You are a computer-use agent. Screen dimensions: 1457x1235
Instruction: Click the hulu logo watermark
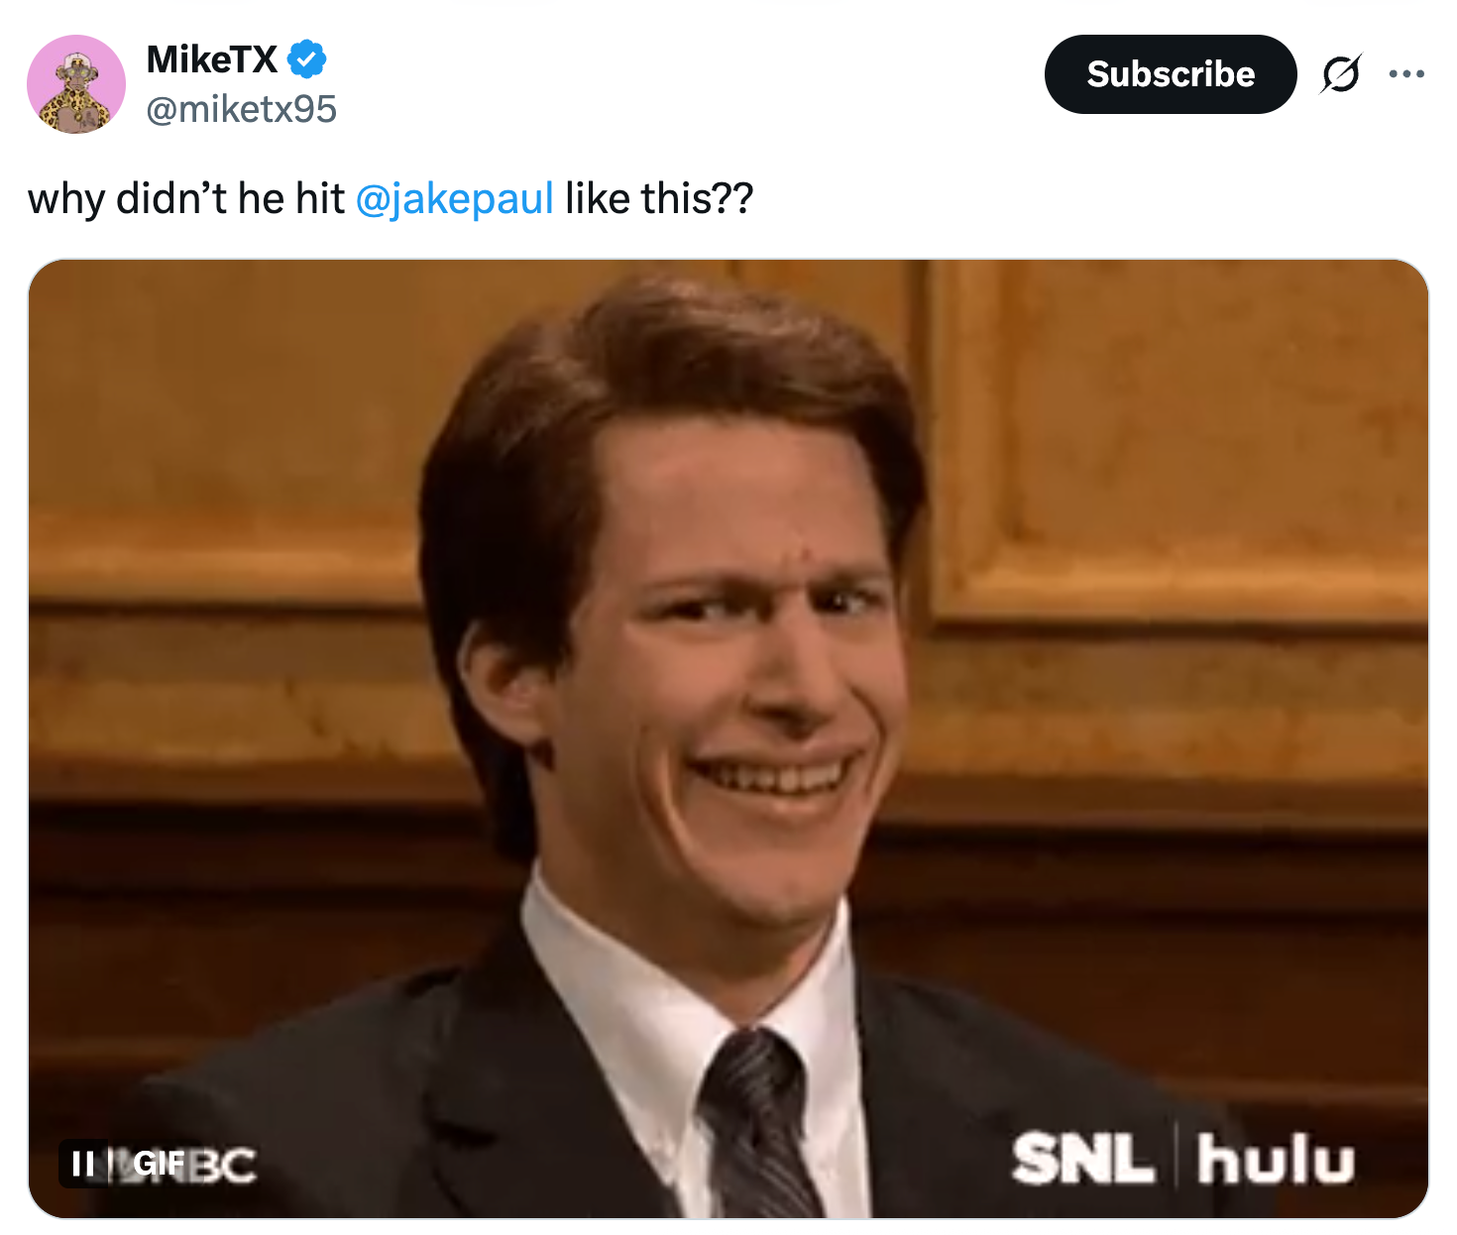(x=1276, y=1160)
